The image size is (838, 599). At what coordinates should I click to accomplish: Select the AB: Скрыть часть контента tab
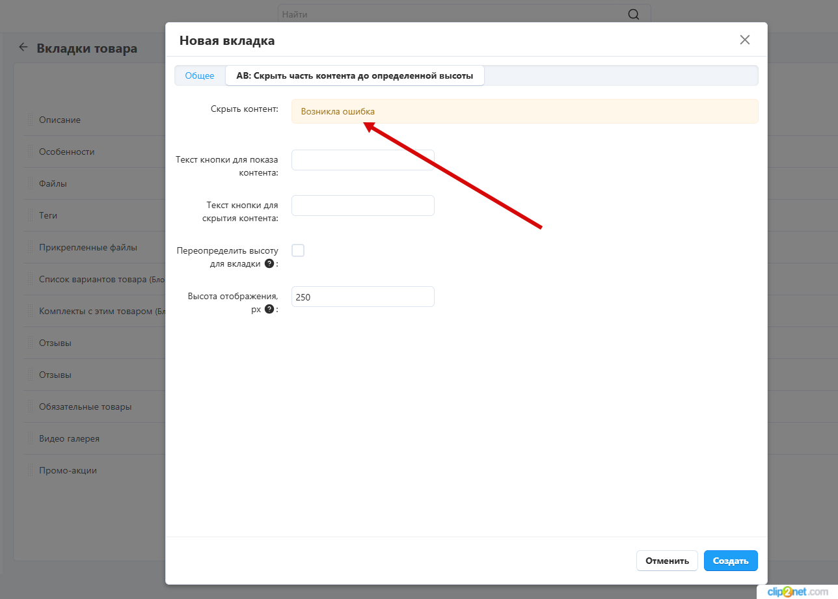tap(355, 76)
